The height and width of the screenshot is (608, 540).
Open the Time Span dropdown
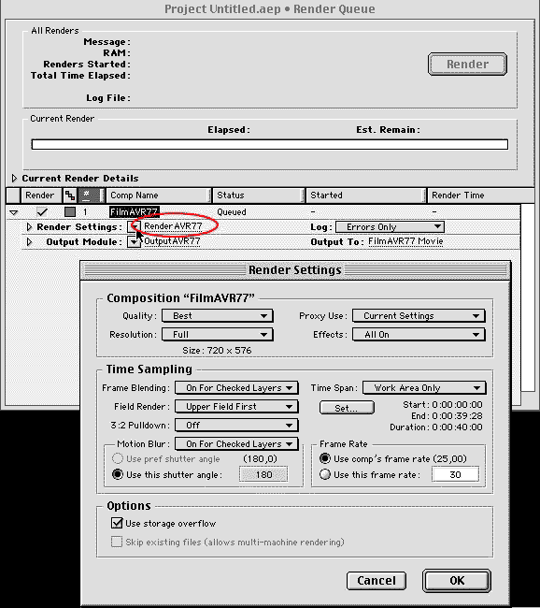pyautogui.click(x=424, y=388)
